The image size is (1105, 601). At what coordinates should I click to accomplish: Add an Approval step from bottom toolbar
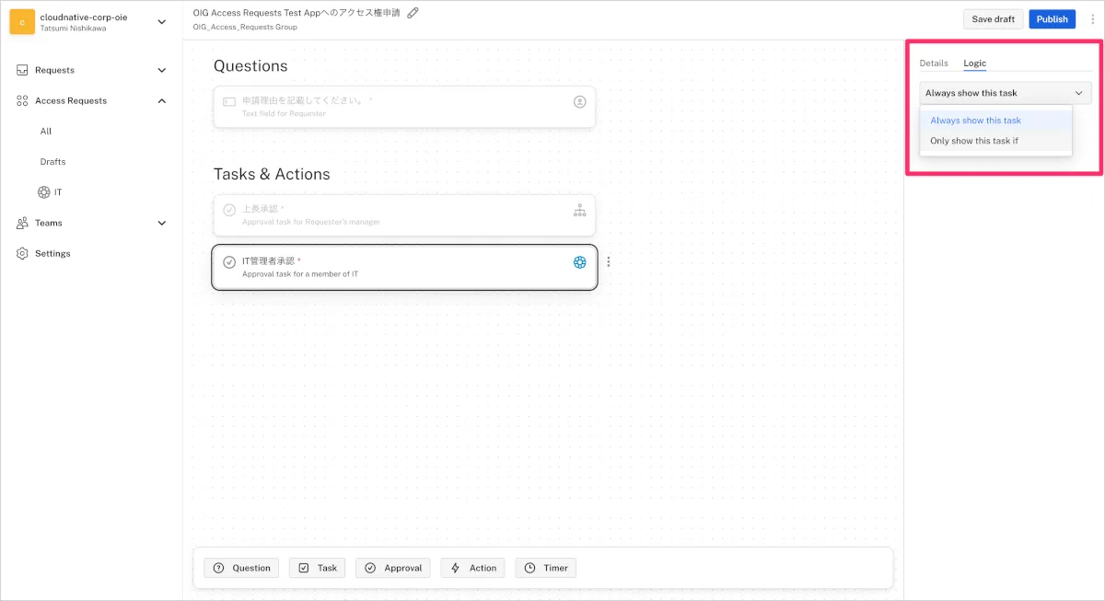(393, 568)
